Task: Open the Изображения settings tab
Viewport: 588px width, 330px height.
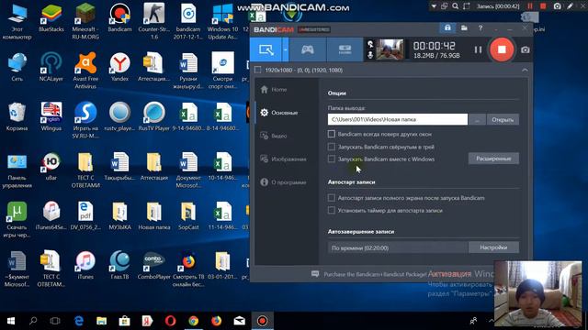Action: point(284,159)
